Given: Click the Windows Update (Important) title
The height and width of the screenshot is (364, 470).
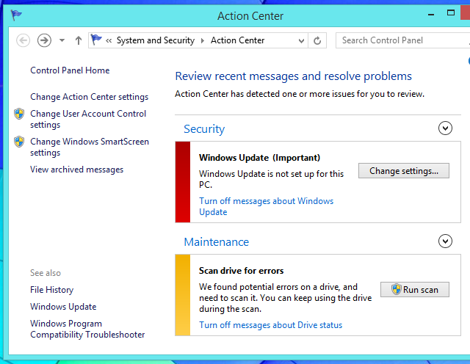Looking at the screenshot, I should tap(259, 158).
